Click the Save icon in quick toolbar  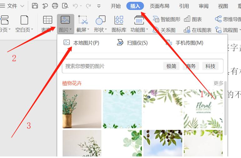coord(35,6)
